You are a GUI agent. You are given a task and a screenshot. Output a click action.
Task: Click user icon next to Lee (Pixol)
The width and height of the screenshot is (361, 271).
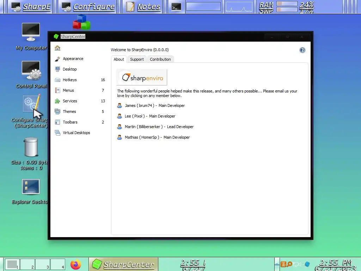pos(120,116)
